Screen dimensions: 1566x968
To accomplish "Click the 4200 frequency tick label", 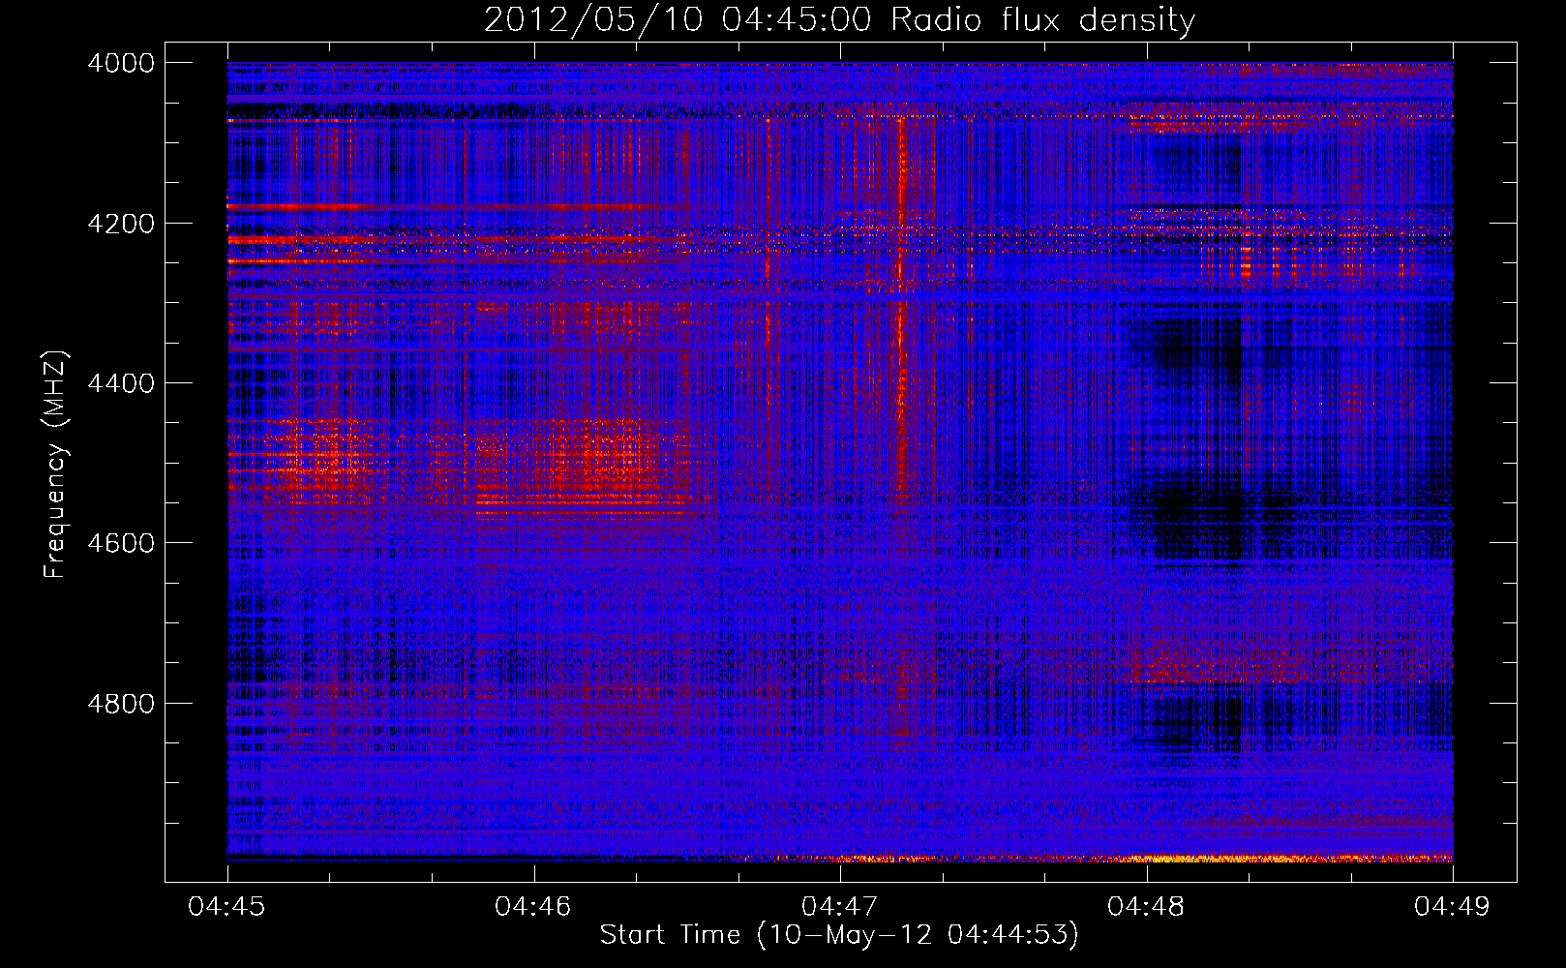I will pyautogui.click(x=121, y=224).
